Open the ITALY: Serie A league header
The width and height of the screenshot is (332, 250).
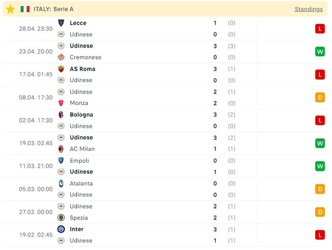click(x=54, y=9)
